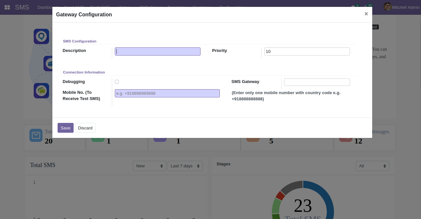
Task: Expand the Last 7 days dropdown
Action: point(185,166)
